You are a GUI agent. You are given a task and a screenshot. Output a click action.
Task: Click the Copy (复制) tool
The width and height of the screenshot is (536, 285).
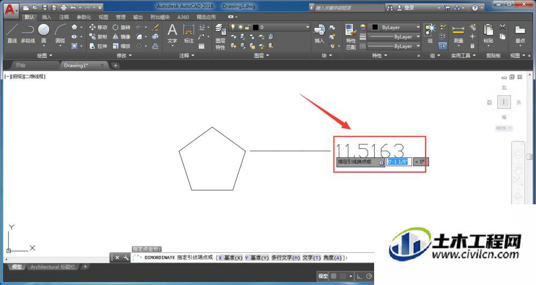(98, 36)
